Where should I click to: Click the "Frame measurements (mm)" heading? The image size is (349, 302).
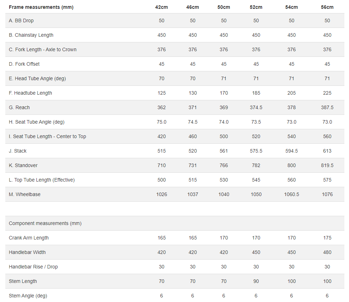point(41,7)
